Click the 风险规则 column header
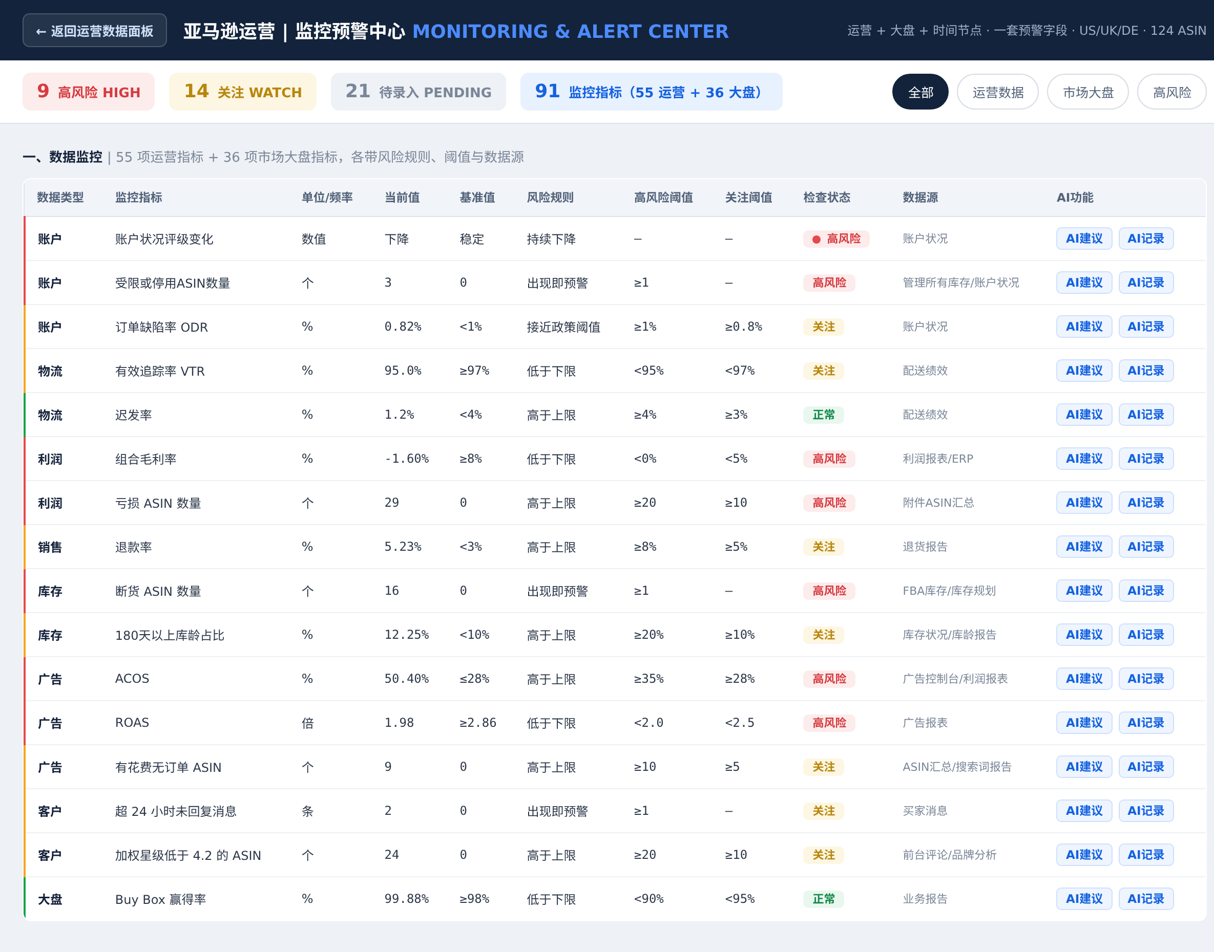This screenshot has width=1214, height=952. coord(550,198)
